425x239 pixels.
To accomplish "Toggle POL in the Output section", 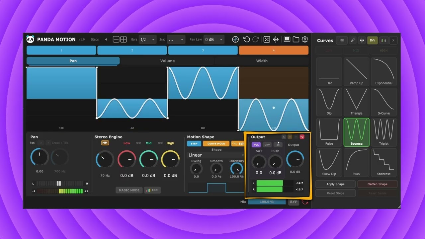I will (x=256, y=145).
